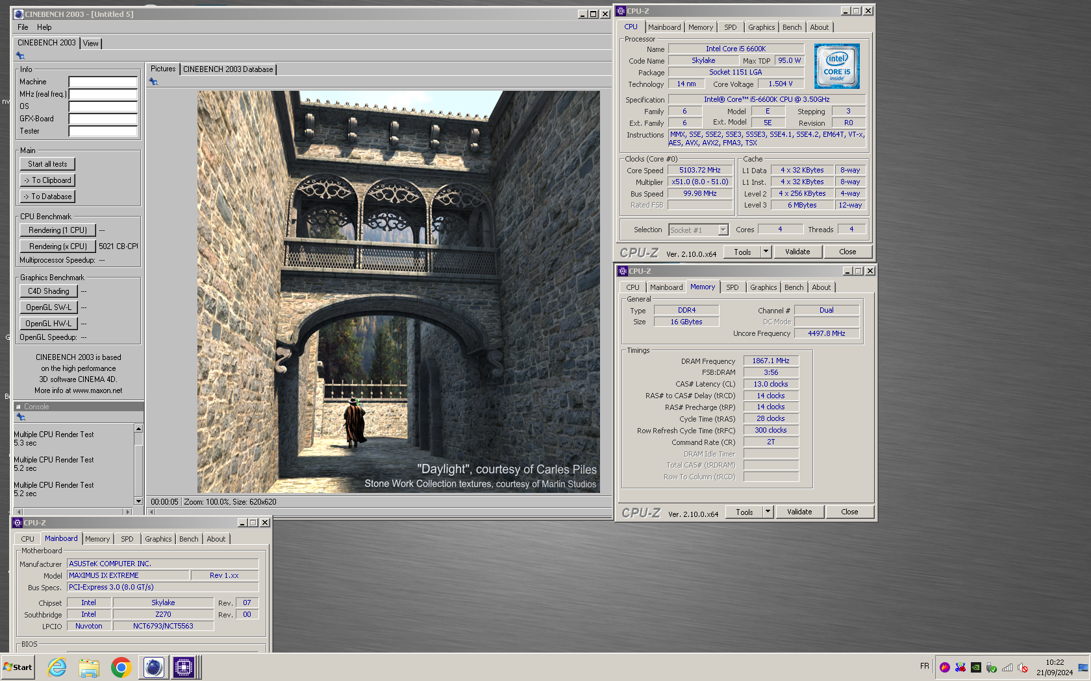Viewport: 1091px width, 681px height.
Task: Run Rendering (x CPU) benchmark
Action: pyautogui.click(x=58, y=246)
